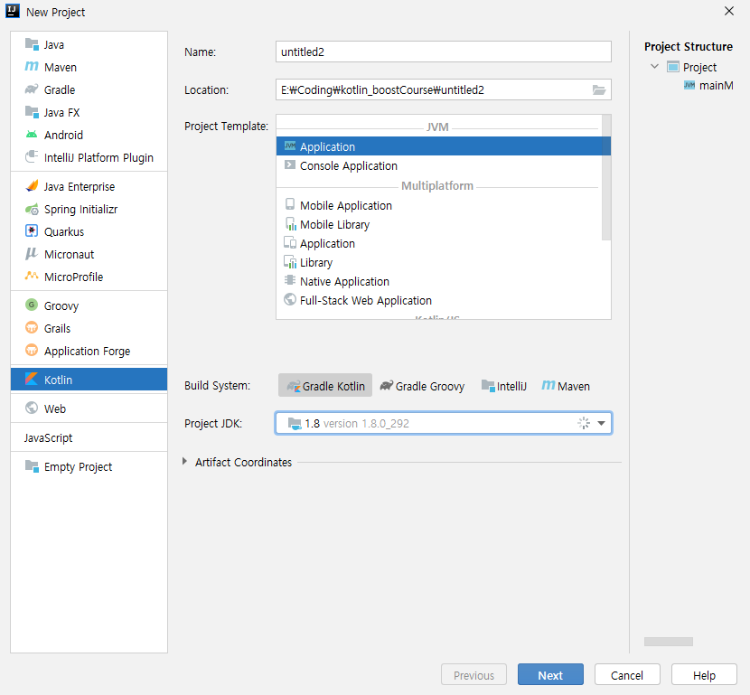The height and width of the screenshot is (695, 750).
Task: Choose the IntelliJ Platform Plugin icon
Action: pyautogui.click(x=32, y=157)
